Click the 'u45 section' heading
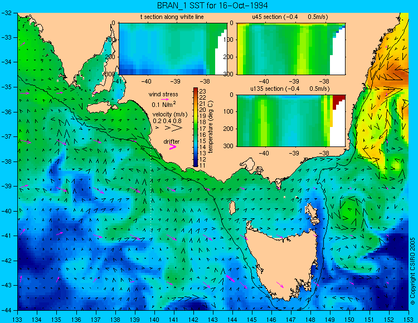Viewport: 418px width, 323px height. pyautogui.click(x=267, y=17)
